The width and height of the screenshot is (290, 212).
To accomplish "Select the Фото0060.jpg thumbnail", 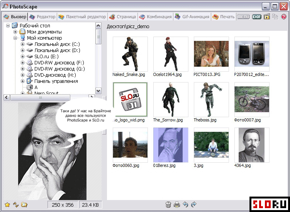I will click(x=130, y=145).
